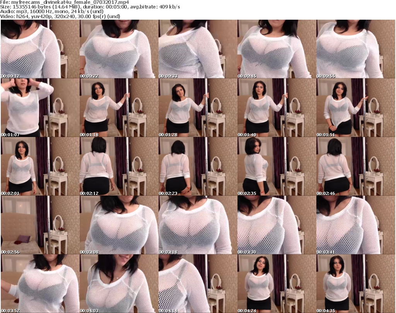Viewport: 396px width, 313px height.
Task: Pick the frame marked 00:02:01
Action: point(40,166)
